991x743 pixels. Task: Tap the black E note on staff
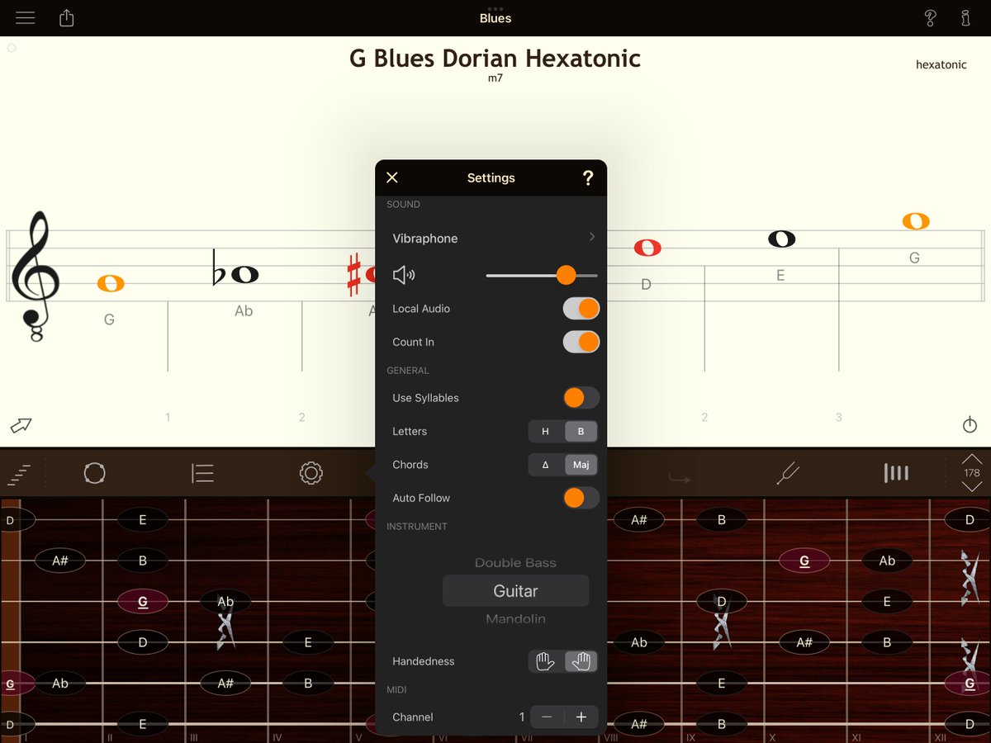click(x=781, y=239)
